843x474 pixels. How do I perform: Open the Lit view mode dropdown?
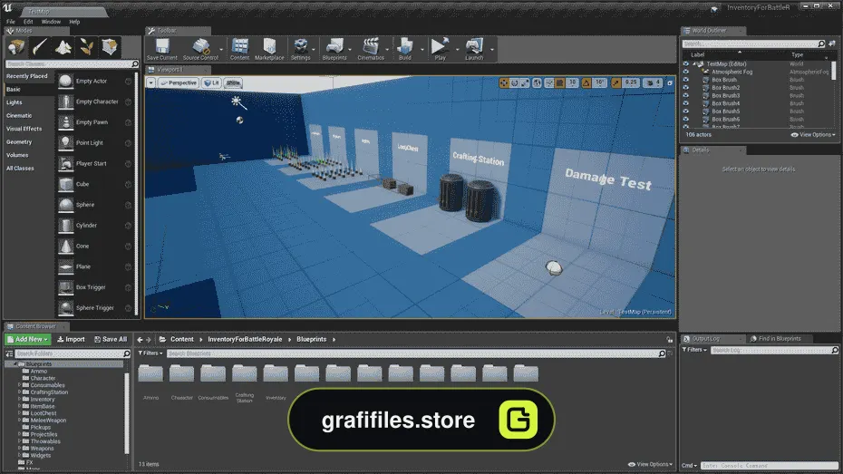(212, 82)
